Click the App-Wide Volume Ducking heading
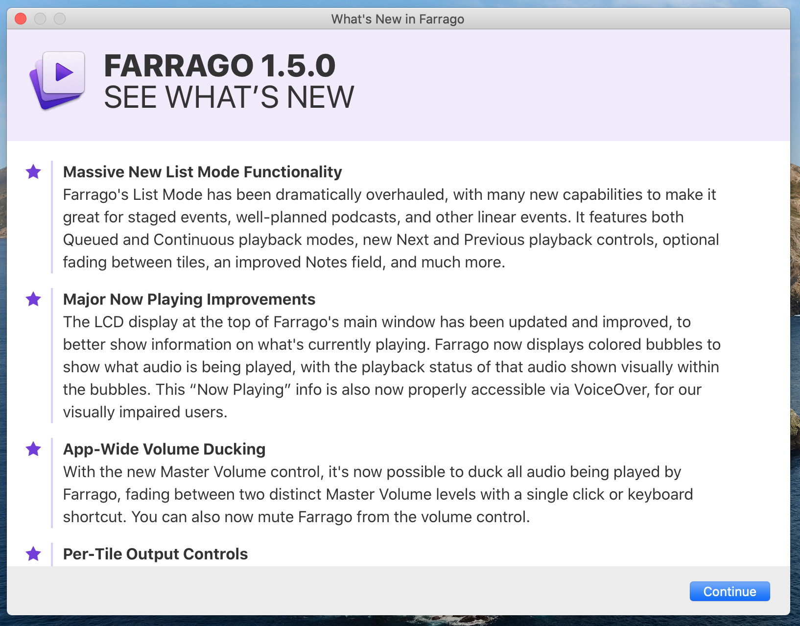Screen dimensions: 800x626 coord(164,449)
